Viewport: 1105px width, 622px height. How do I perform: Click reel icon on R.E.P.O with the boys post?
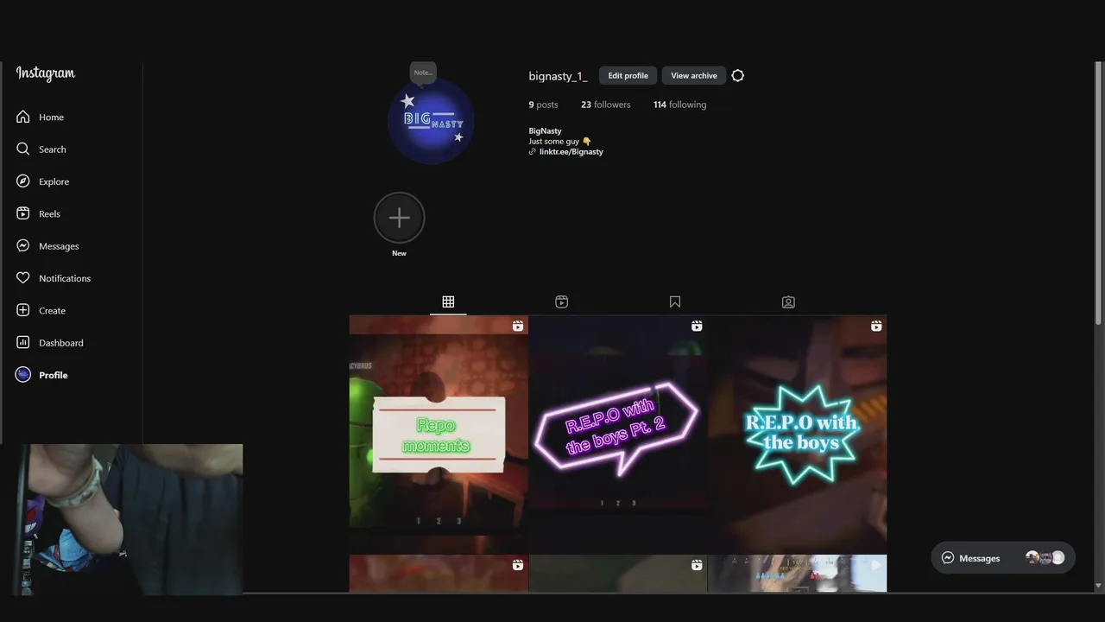876,326
